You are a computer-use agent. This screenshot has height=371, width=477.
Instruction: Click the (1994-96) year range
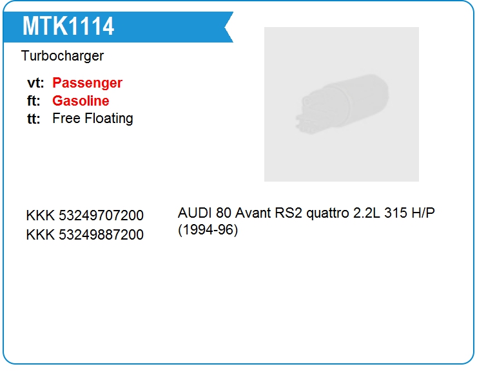pyautogui.click(x=208, y=230)
